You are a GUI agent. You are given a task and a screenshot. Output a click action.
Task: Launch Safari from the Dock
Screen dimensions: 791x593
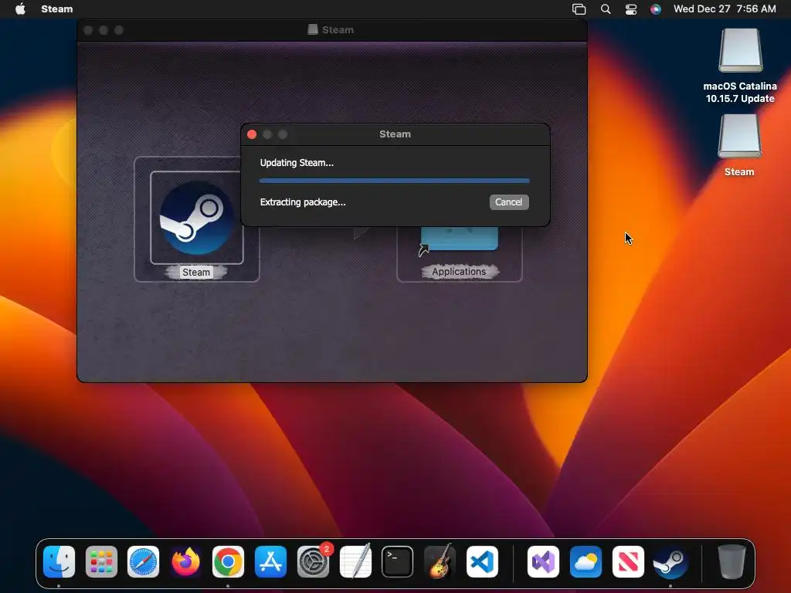tap(143, 561)
